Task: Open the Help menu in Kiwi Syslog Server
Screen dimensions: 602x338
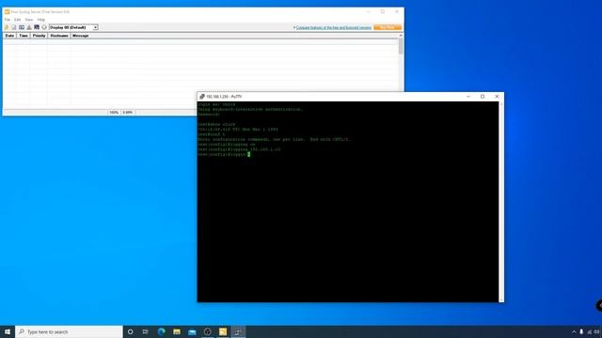Action: pyautogui.click(x=41, y=20)
